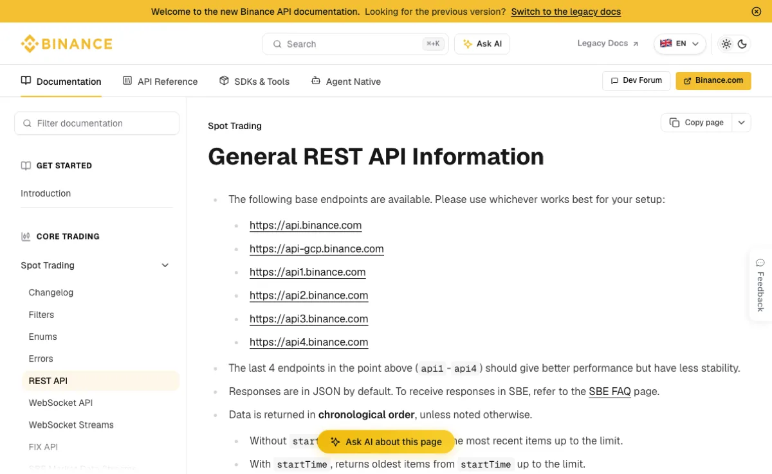Screen dimensions: 772x474
Task: Open Changelog in the sidebar
Action: pos(51,292)
